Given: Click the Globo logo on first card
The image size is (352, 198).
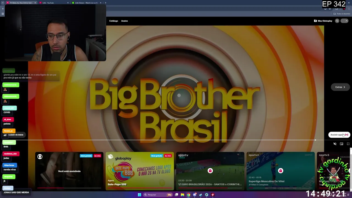Looking at the screenshot, I should (x=40, y=157).
